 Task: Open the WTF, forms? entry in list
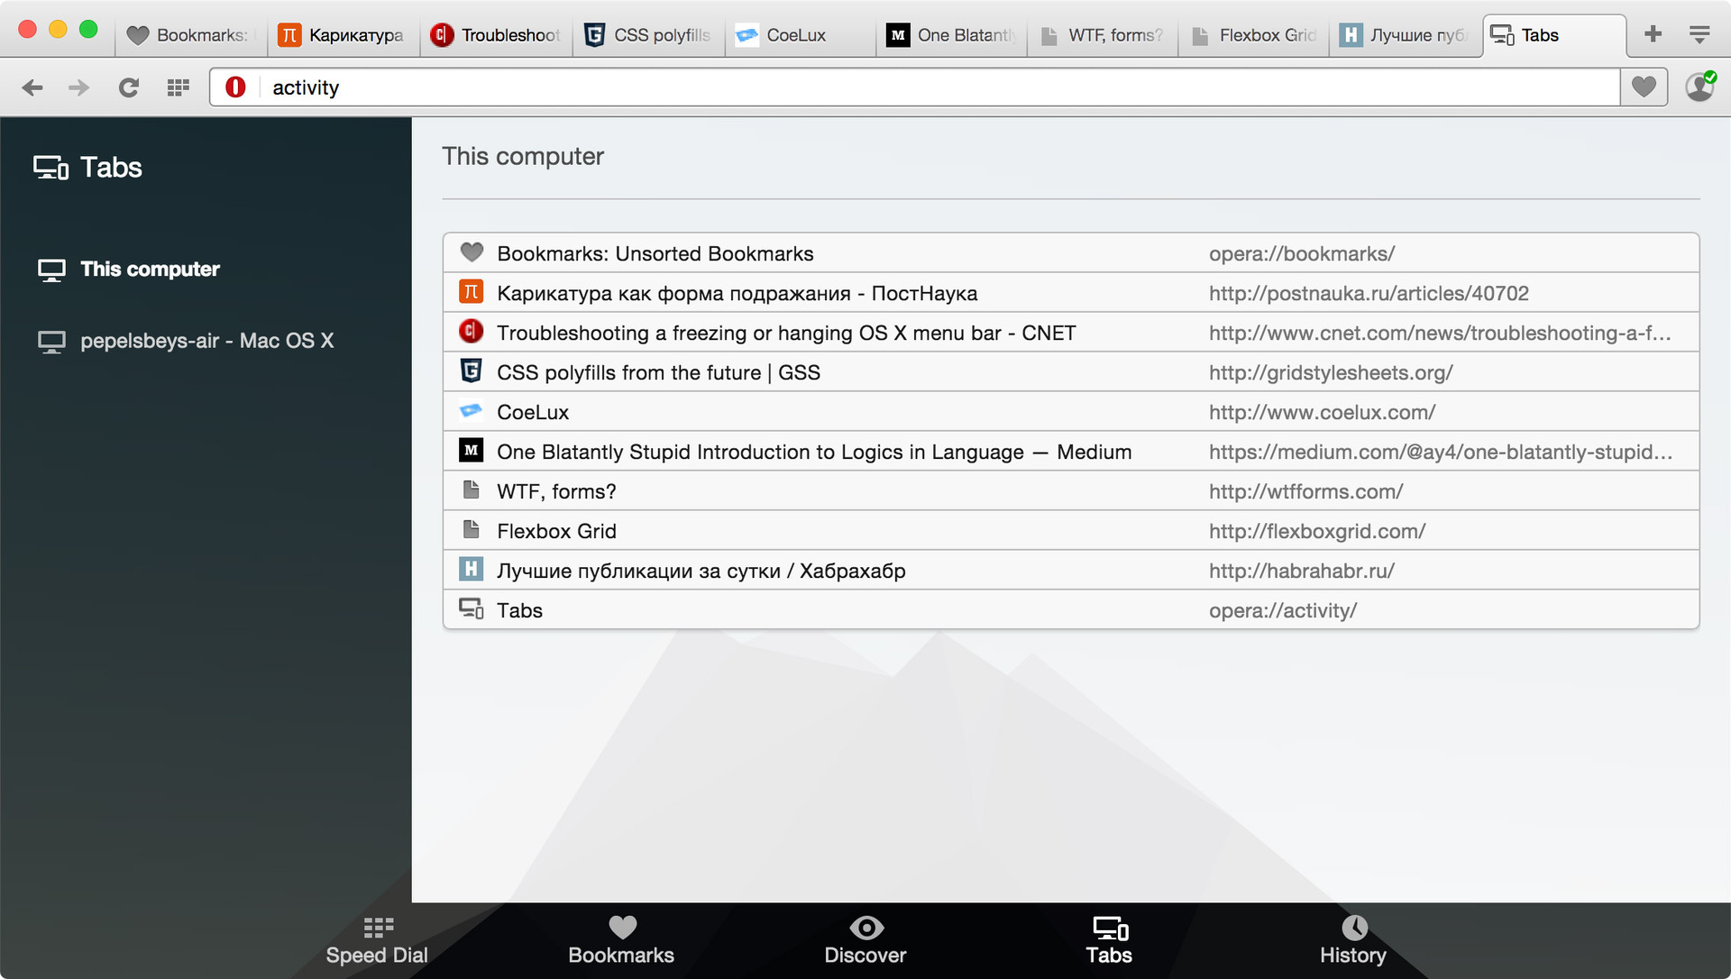(x=556, y=491)
